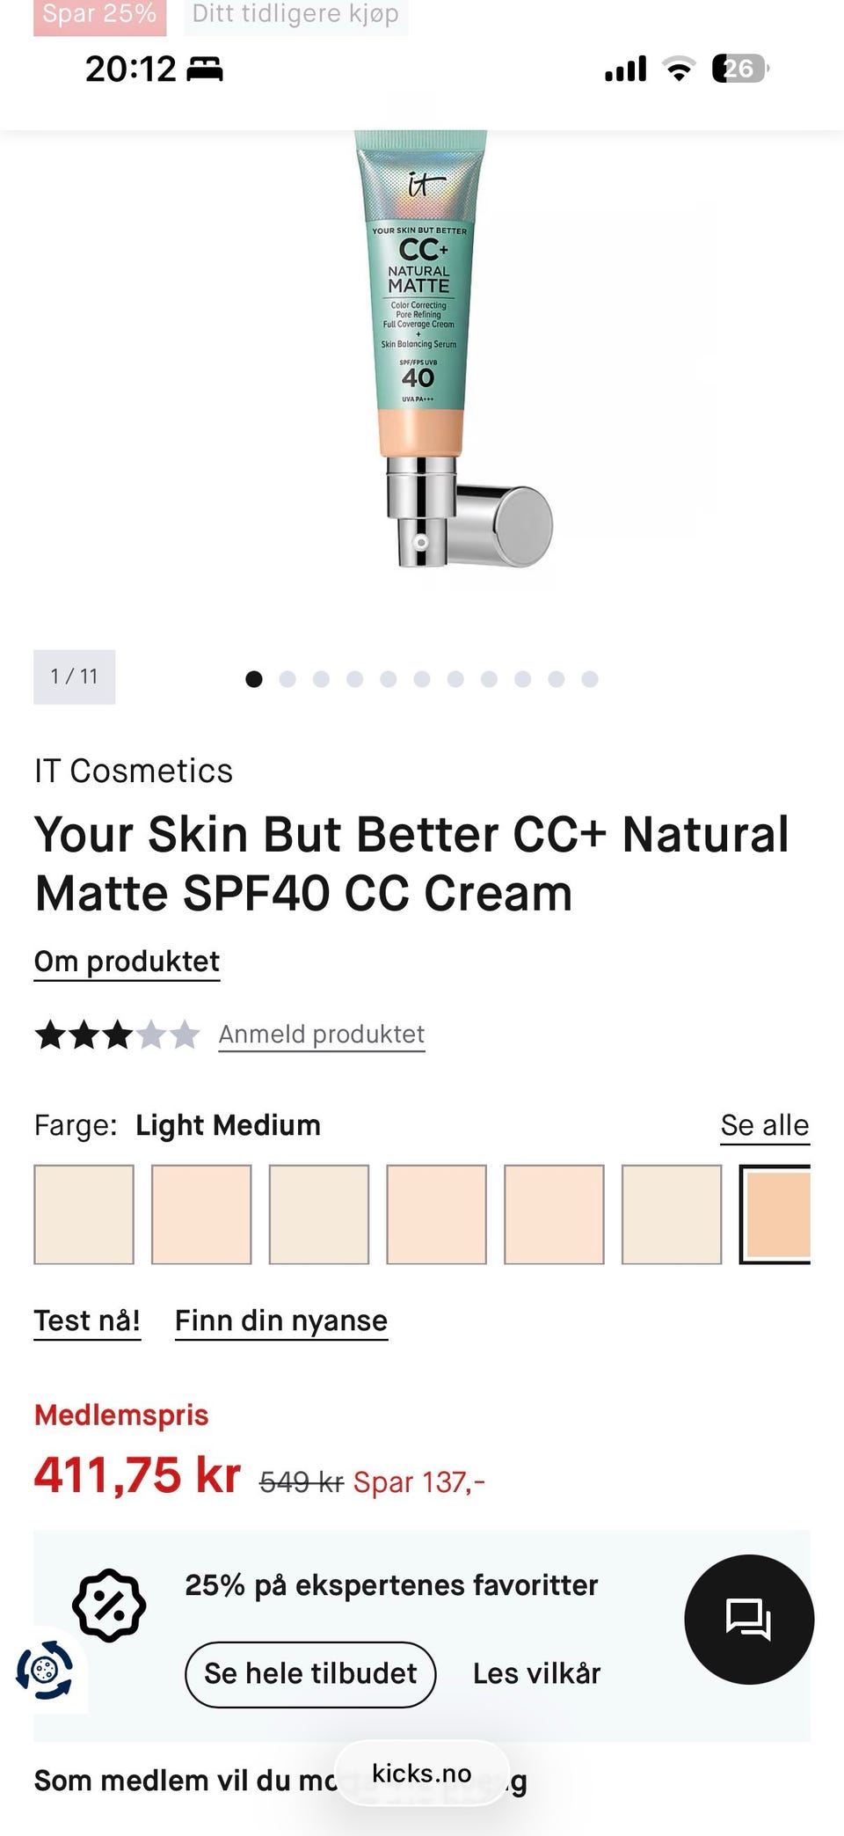This screenshot has width=844, height=1836.
Task: Open Finn din nyanse shade finder
Action: tap(281, 1321)
